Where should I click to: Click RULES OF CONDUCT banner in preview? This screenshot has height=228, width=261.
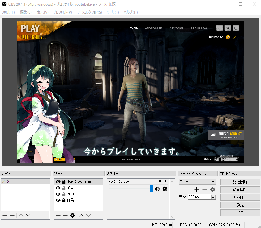click(226, 135)
